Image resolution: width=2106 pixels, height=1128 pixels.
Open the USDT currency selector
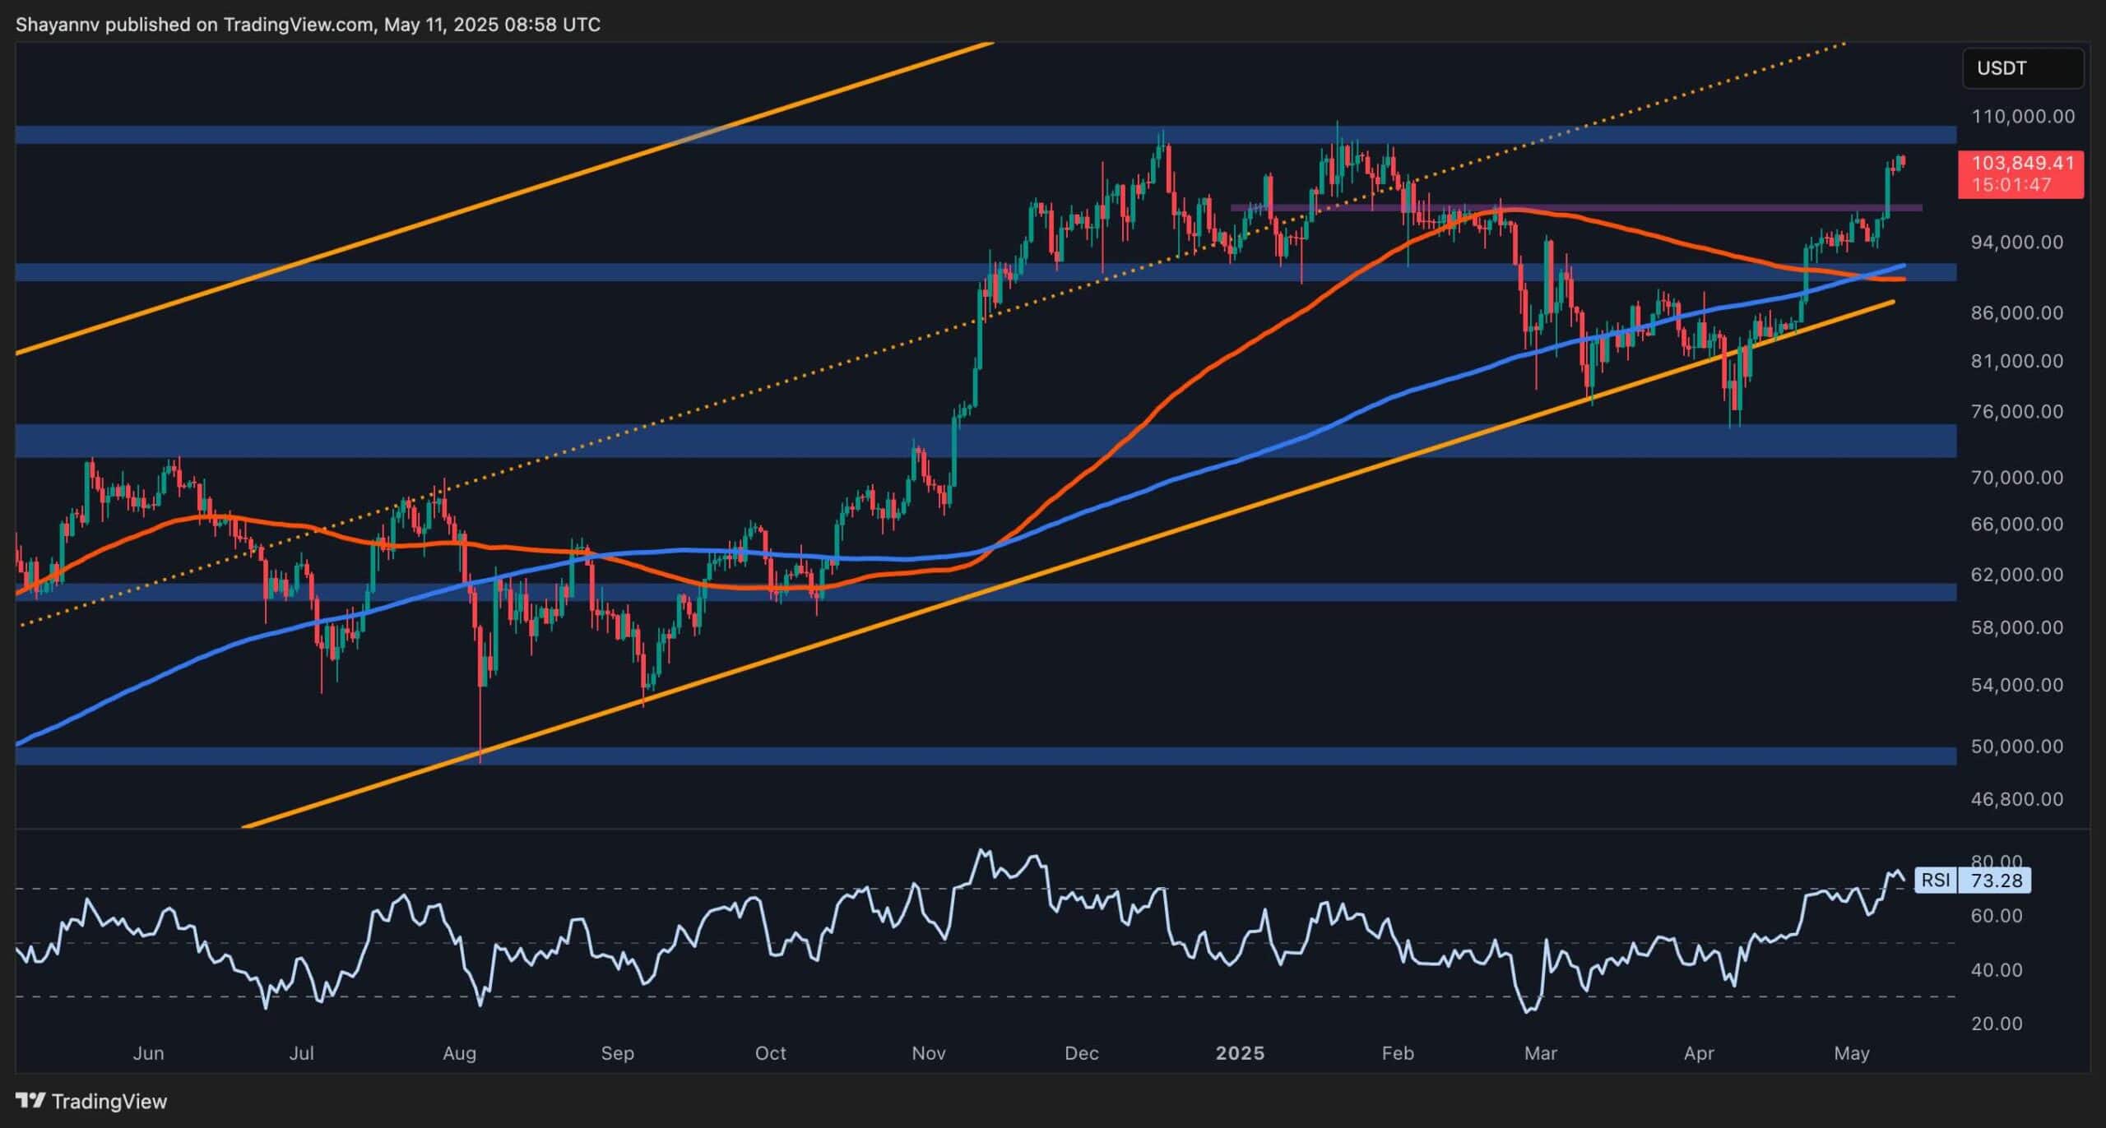2022,68
